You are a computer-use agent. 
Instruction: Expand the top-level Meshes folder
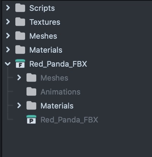[8, 36]
